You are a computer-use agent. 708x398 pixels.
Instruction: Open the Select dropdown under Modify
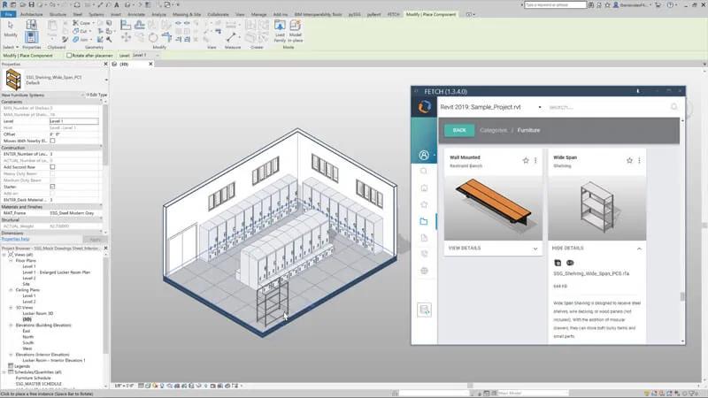pos(11,47)
